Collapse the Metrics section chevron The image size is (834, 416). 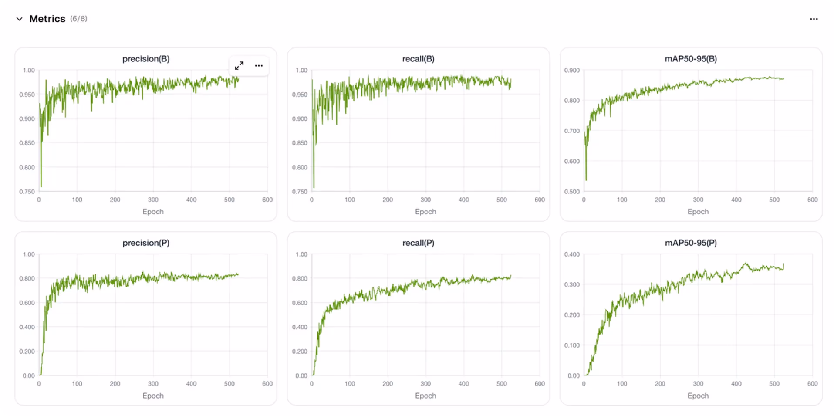point(19,19)
